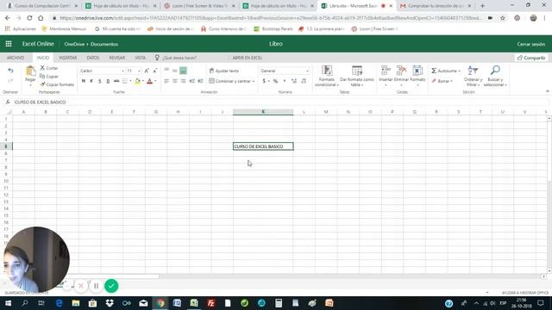Open Dar formato como tabla menu

click(356, 76)
